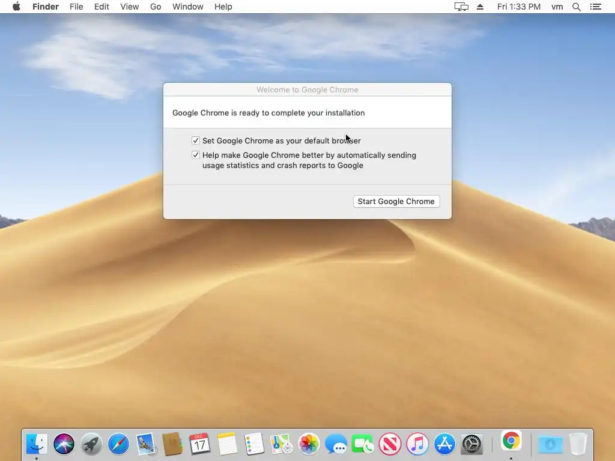The height and width of the screenshot is (461, 615).
Task: Open Finder from the dock
Action: tap(37, 444)
